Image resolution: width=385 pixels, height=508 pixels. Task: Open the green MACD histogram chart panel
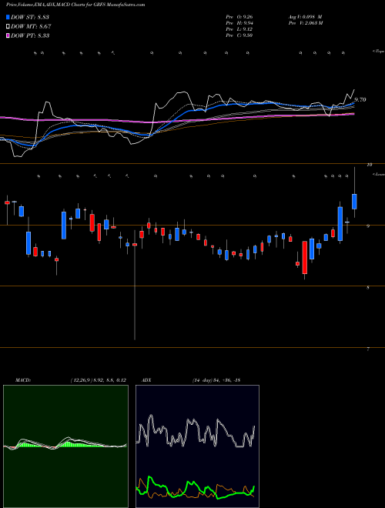[65, 446]
